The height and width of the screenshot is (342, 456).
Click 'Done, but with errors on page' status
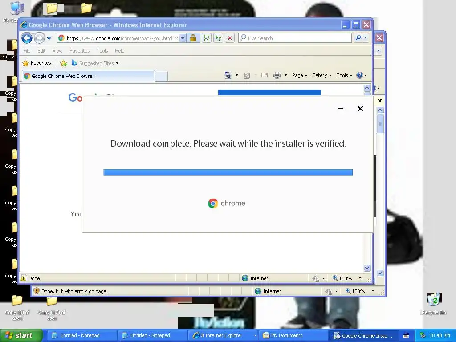click(74, 291)
